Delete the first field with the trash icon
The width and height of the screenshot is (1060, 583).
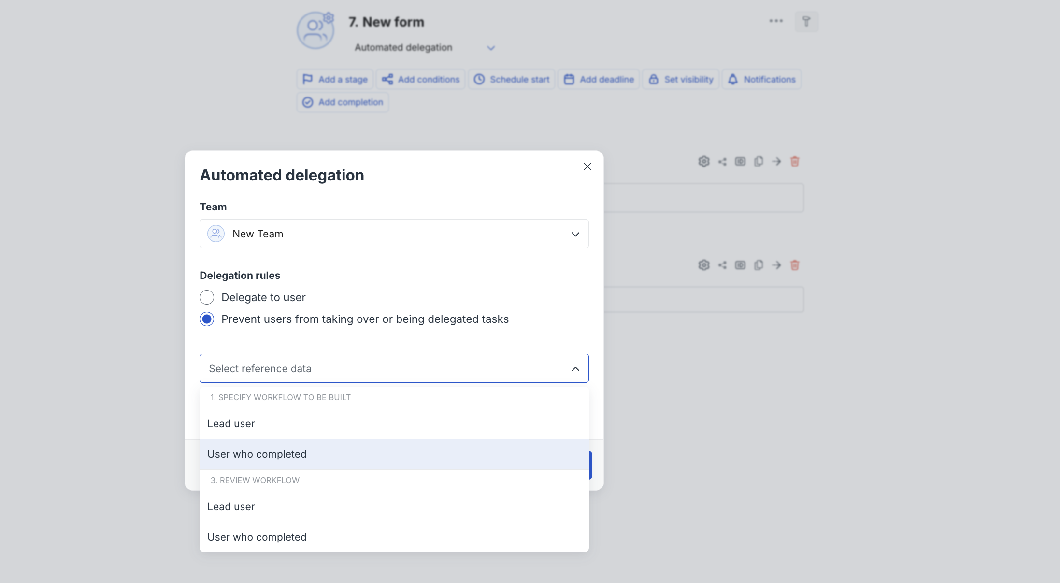coord(795,161)
